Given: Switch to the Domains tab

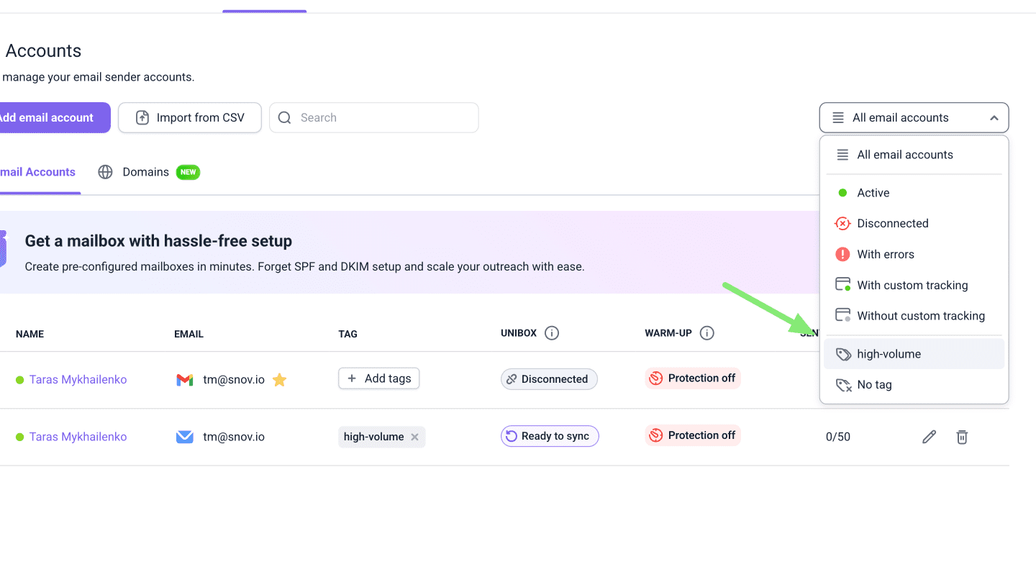Looking at the screenshot, I should tap(145, 172).
